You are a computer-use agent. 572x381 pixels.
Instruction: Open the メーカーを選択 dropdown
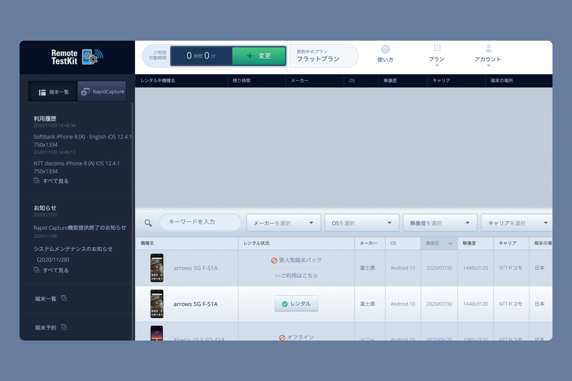tap(284, 223)
